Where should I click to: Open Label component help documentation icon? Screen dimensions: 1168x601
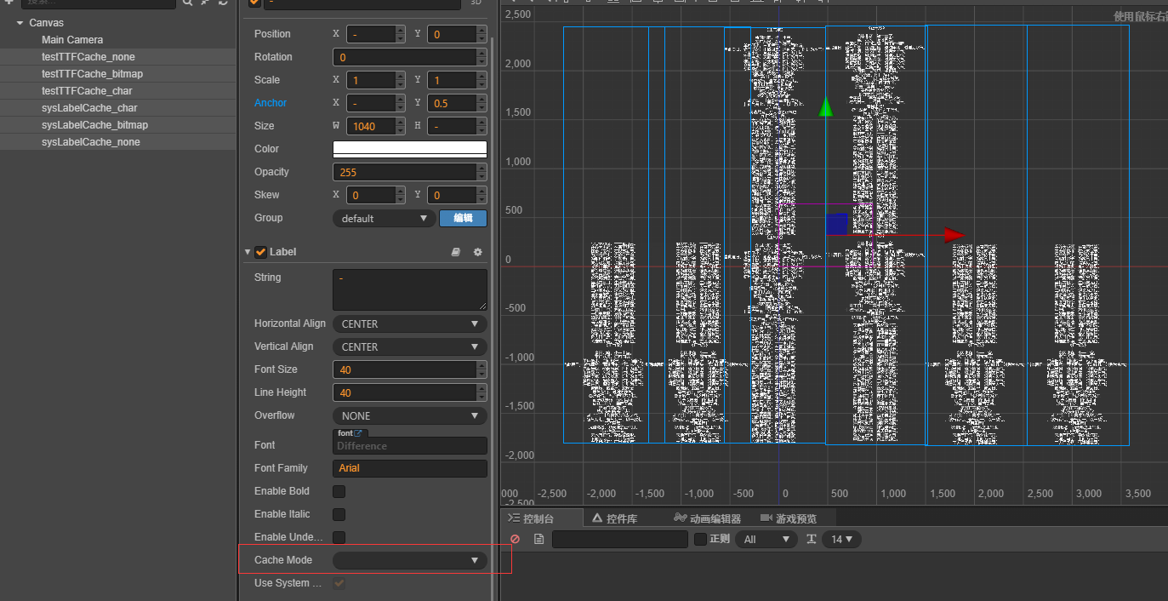tap(455, 252)
